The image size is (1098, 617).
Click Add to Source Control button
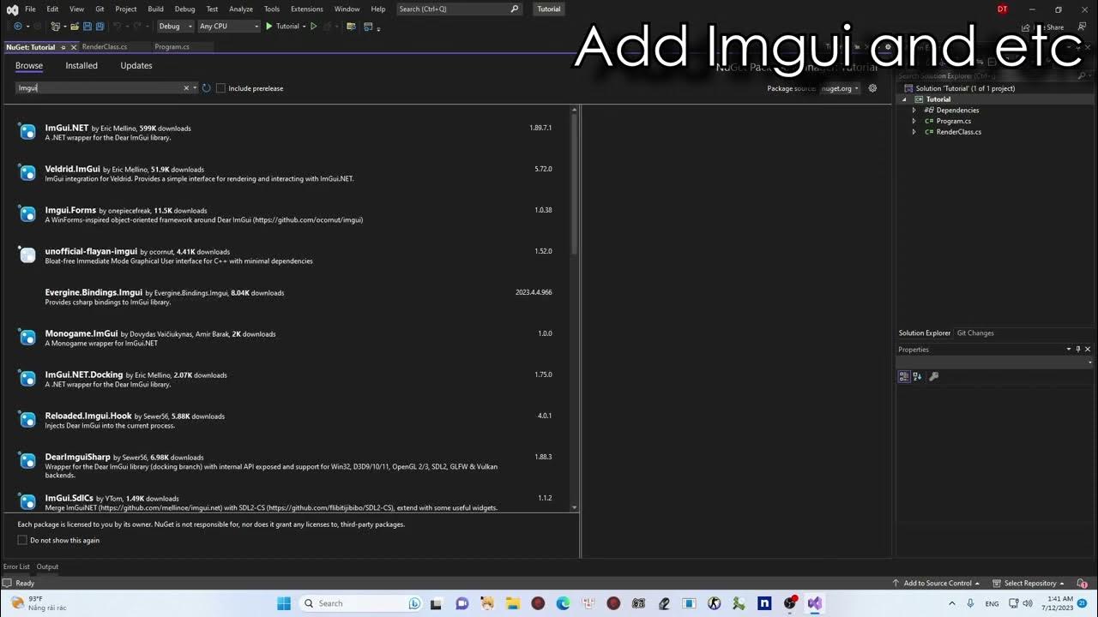pos(937,584)
